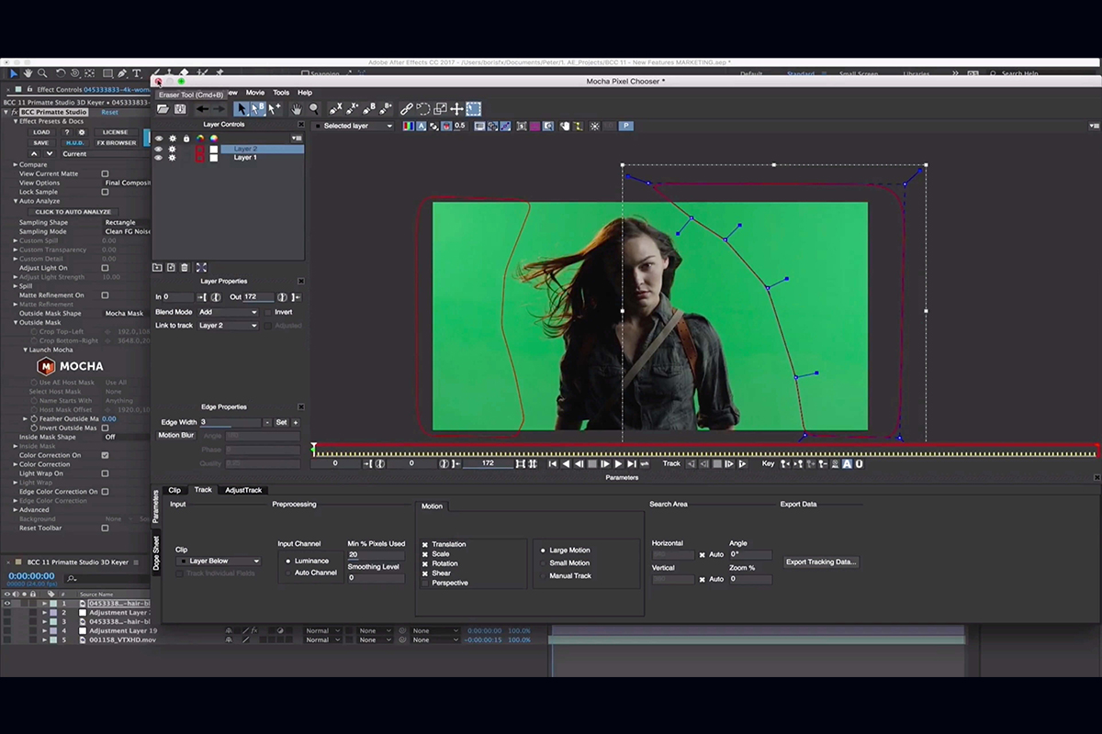Stop playback in Mocha transport controls
Viewport: 1102px width, 734px height.
[x=592, y=464]
